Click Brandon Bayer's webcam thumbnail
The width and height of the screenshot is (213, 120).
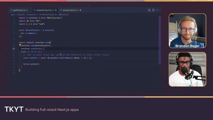click(x=187, y=31)
